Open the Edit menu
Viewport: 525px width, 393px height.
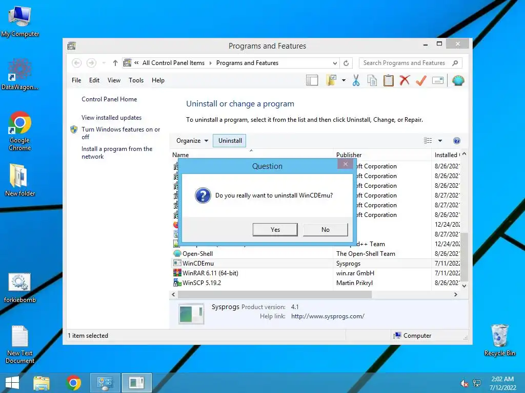click(94, 80)
